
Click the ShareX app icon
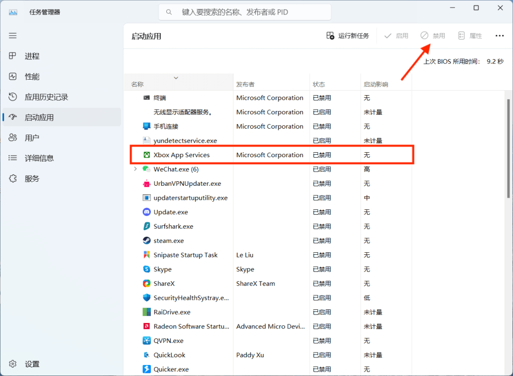point(147,283)
